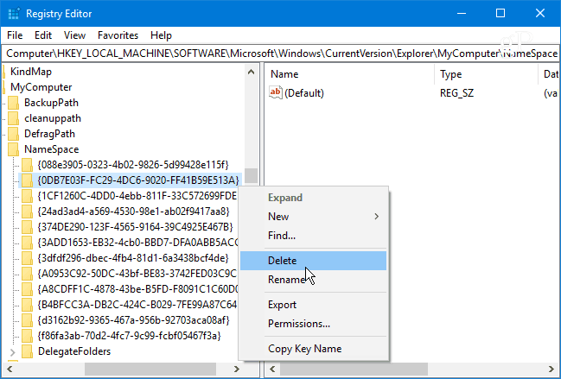561x379 pixels.
Task: Minimize the Registry Editor window
Action: pyautogui.click(x=462, y=14)
